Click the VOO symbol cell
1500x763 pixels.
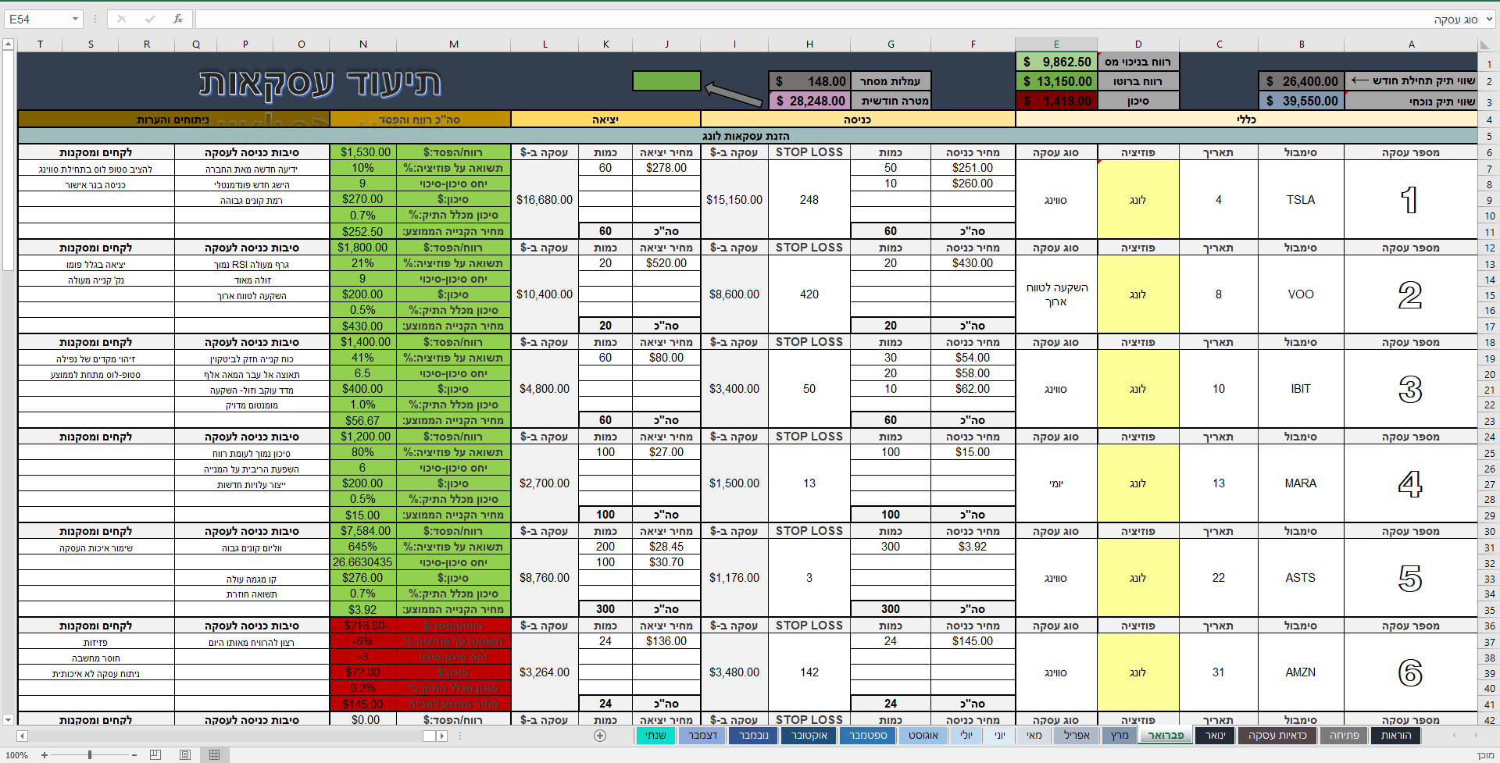tap(1301, 294)
